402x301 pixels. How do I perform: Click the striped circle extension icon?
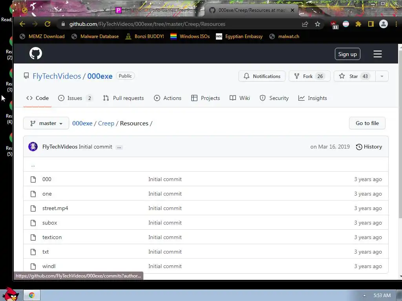[x=346, y=24]
